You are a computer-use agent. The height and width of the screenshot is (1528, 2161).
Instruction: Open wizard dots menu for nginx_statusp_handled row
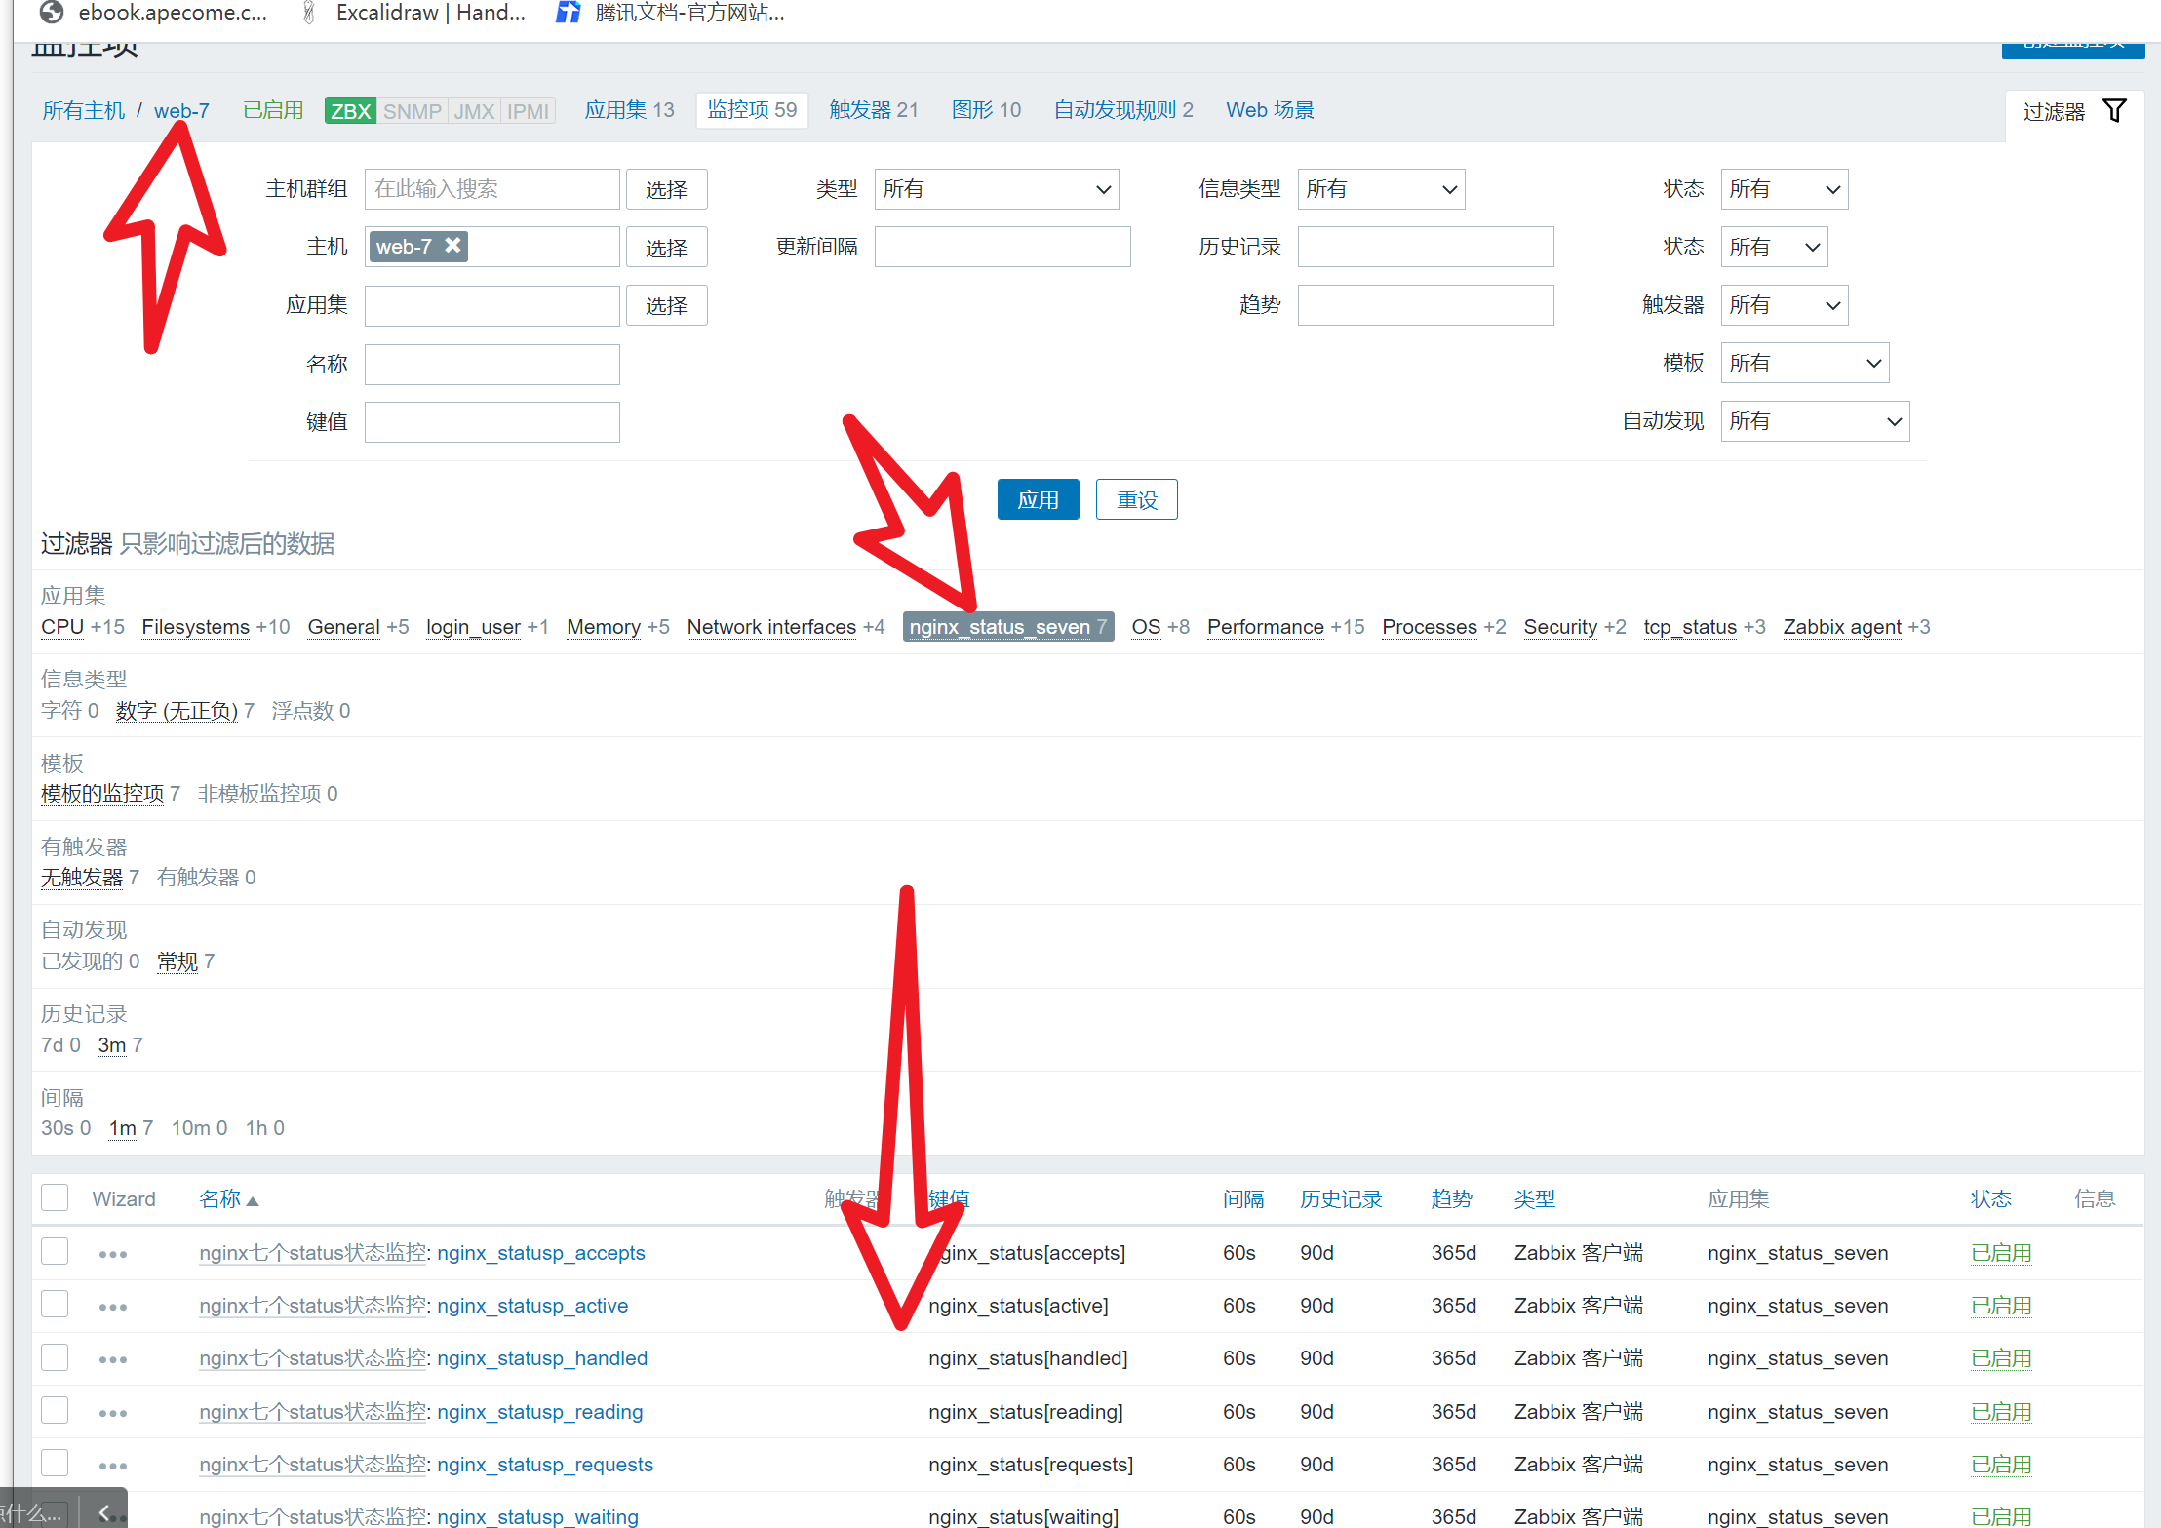click(113, 1359)
